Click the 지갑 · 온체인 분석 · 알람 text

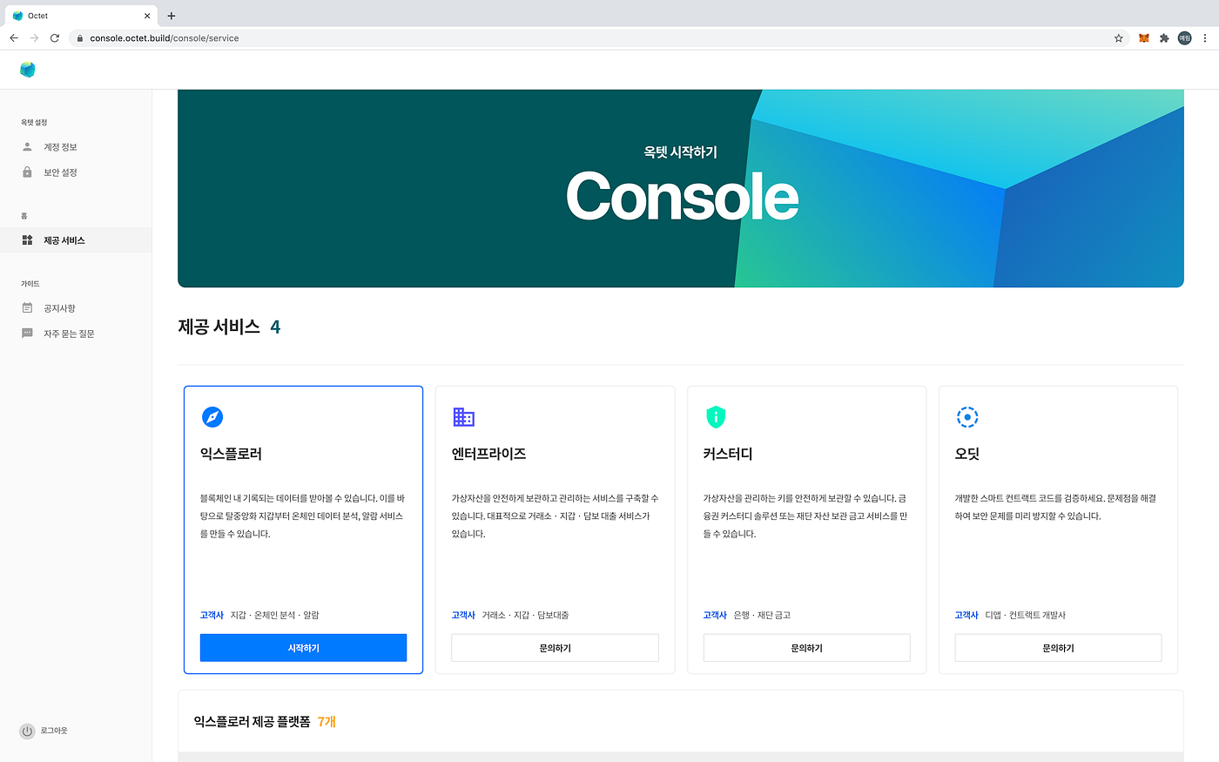[x=275, y=615]
